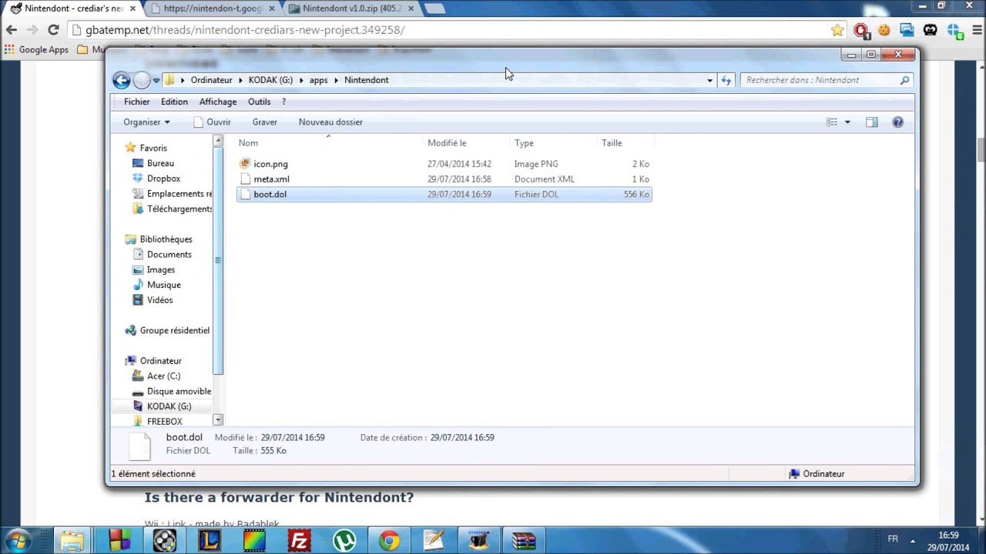Toggle the preview pane
Image resolution: width=986 pixels, height=554 pixels.
871,122
